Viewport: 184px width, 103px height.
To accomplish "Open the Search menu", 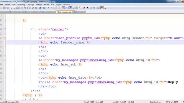I will pyautogui.click(x=7, y=5).
